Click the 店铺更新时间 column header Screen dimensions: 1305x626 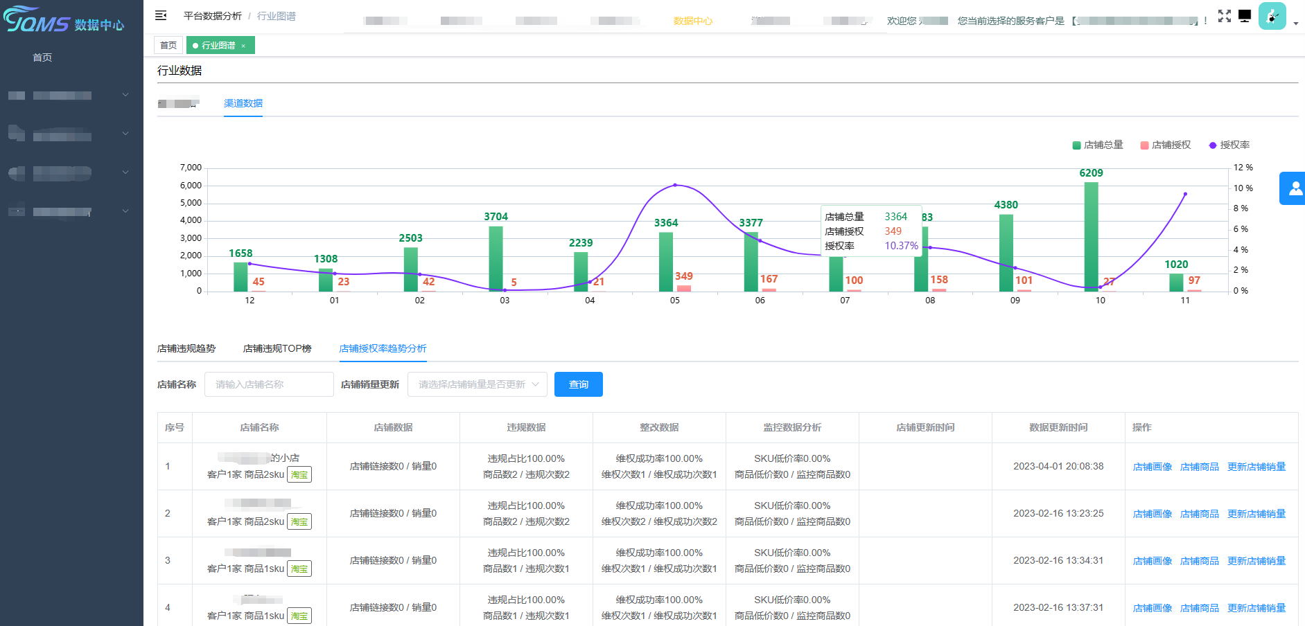(925, 427)
